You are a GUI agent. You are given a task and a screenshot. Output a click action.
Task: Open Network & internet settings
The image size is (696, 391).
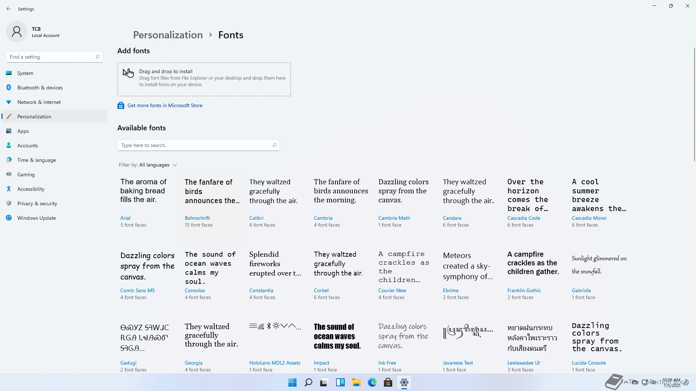(54, 102)
